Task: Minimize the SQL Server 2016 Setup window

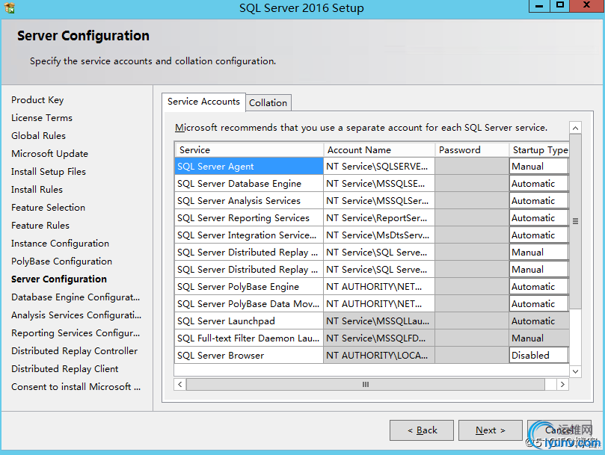Action: coord(539,6)
